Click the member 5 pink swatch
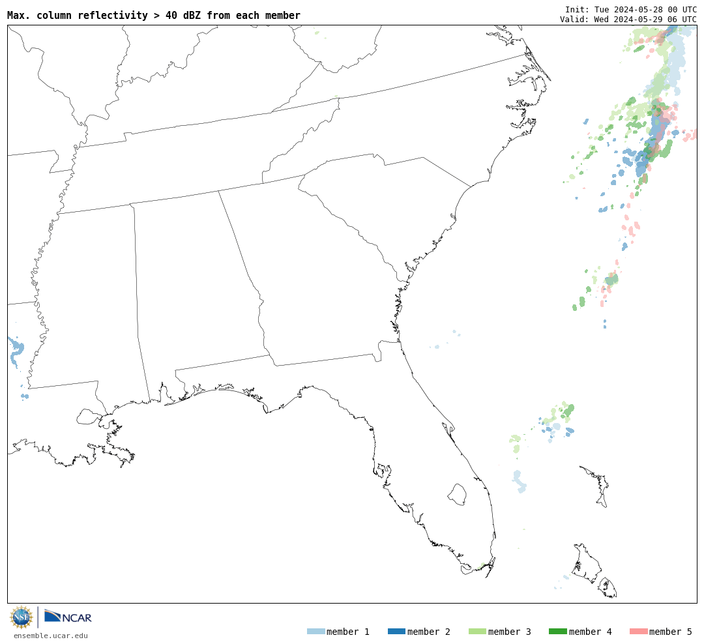 click(x=638, y=632)
